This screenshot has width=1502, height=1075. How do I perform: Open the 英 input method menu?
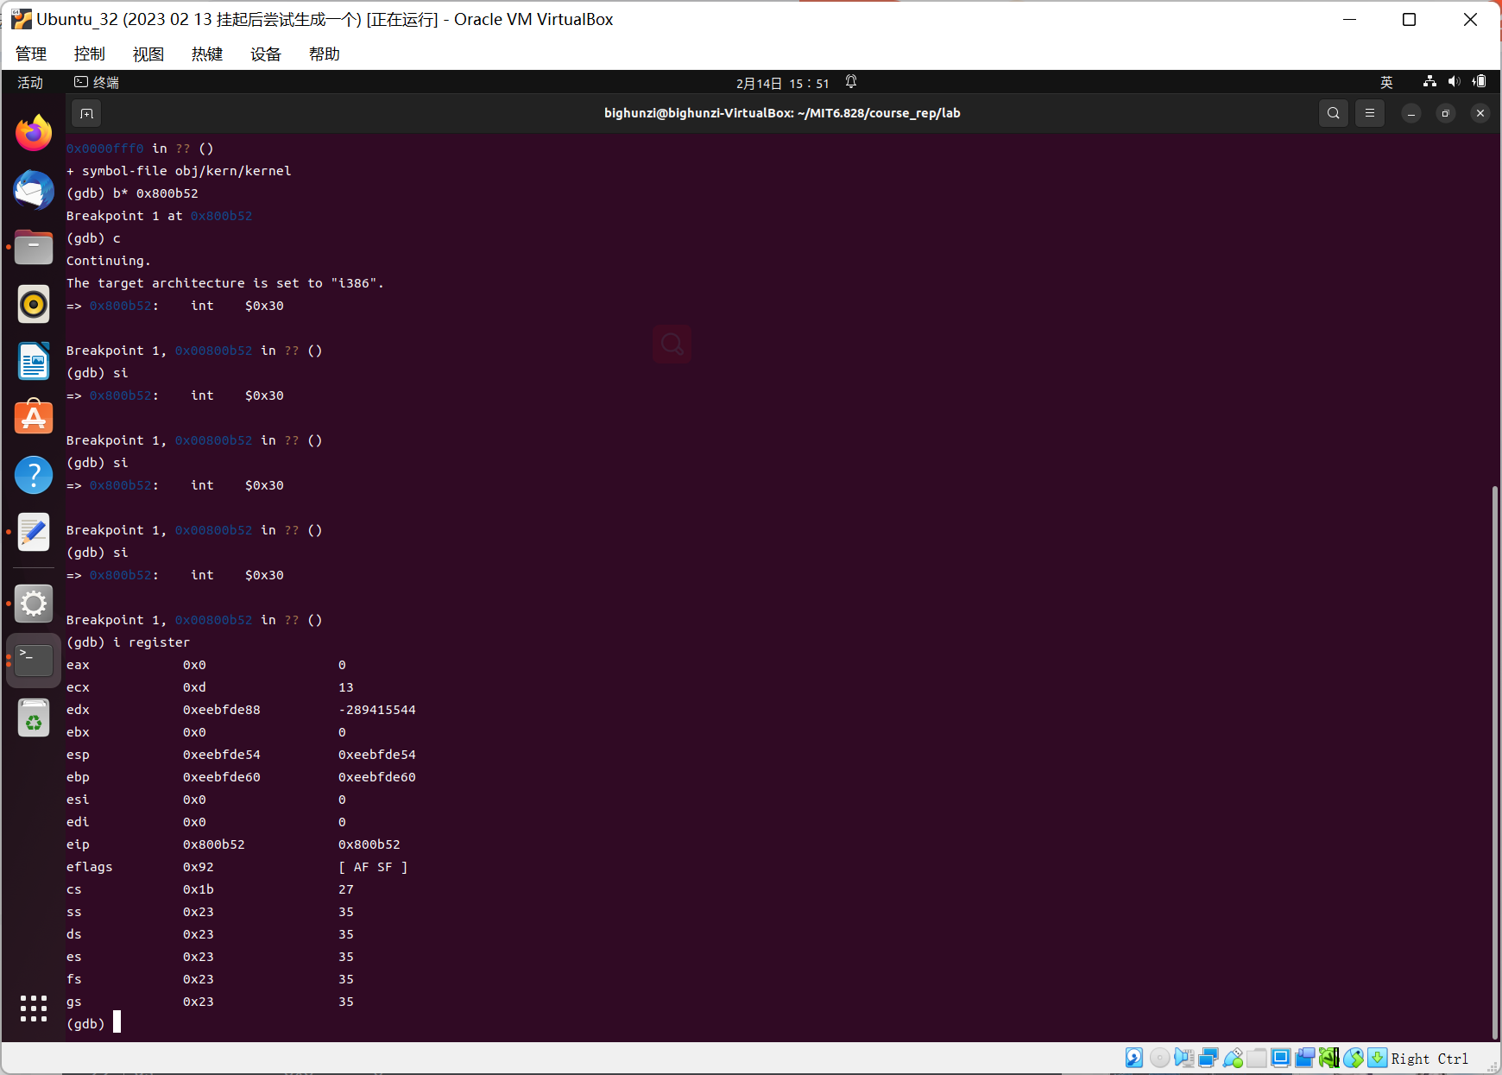click(x=1386, y=82)
